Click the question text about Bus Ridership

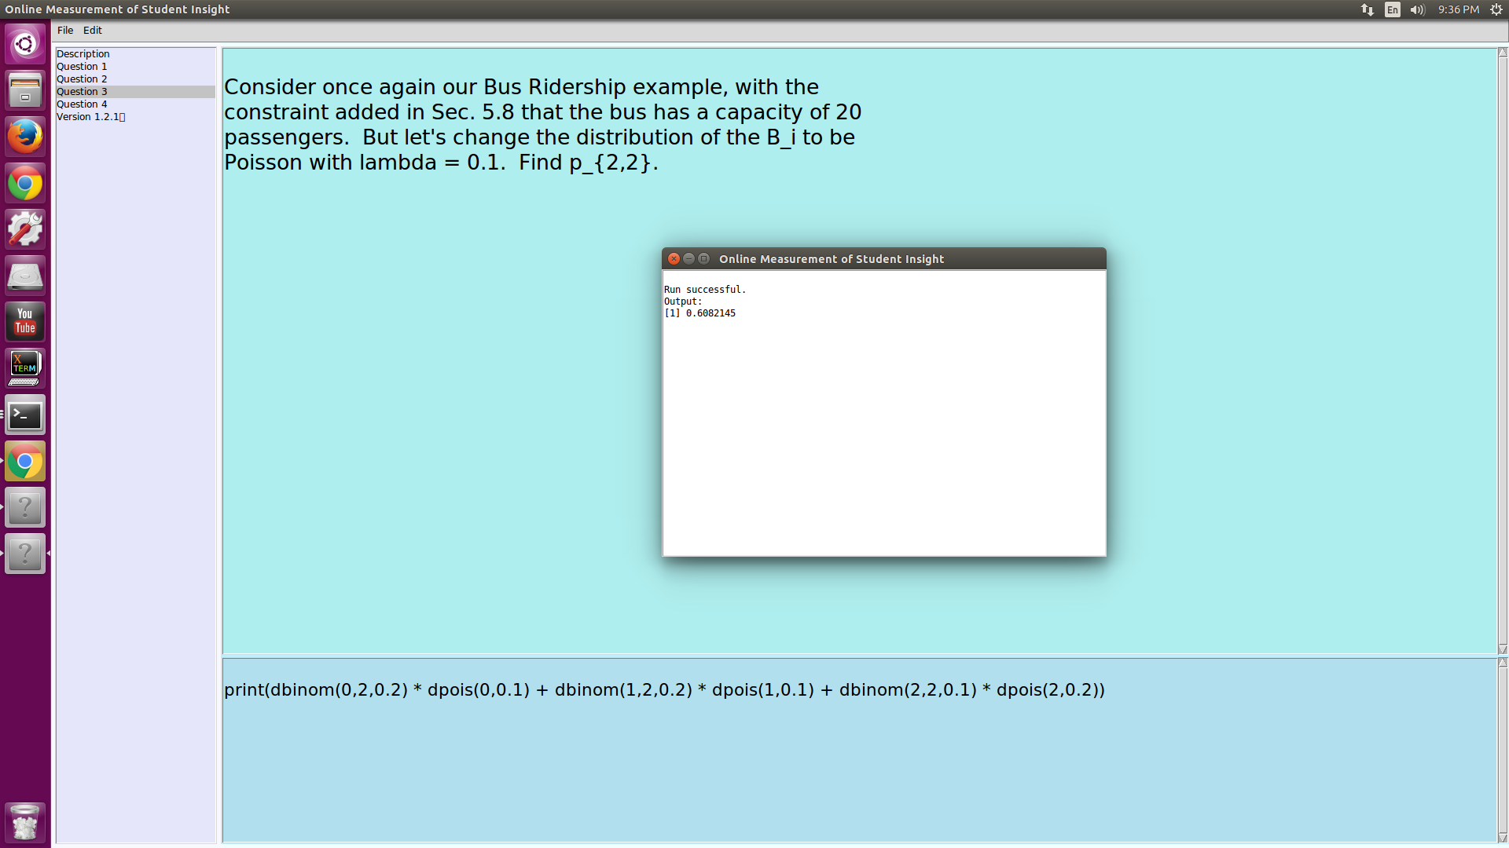(x=542, y=125)
